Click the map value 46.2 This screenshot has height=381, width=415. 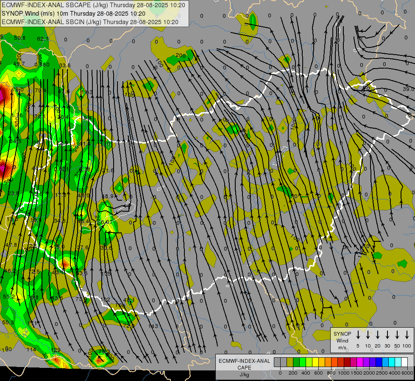[10, 271]
